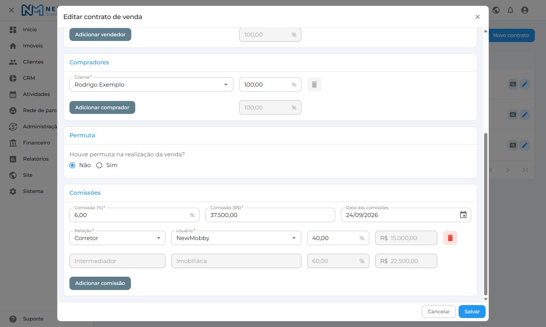Open notifications bell in top bar
Screen dimensions: 546x327
[510, 10]
